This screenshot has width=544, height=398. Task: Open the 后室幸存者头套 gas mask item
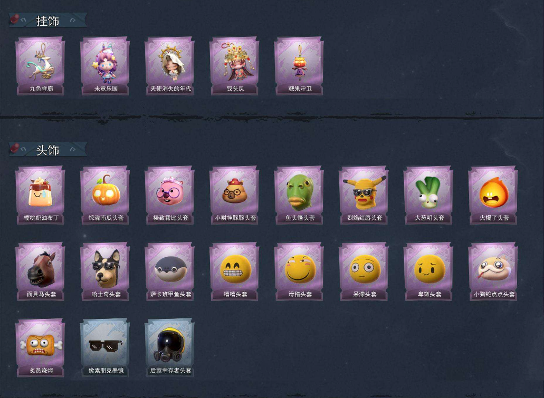point(170,348)
